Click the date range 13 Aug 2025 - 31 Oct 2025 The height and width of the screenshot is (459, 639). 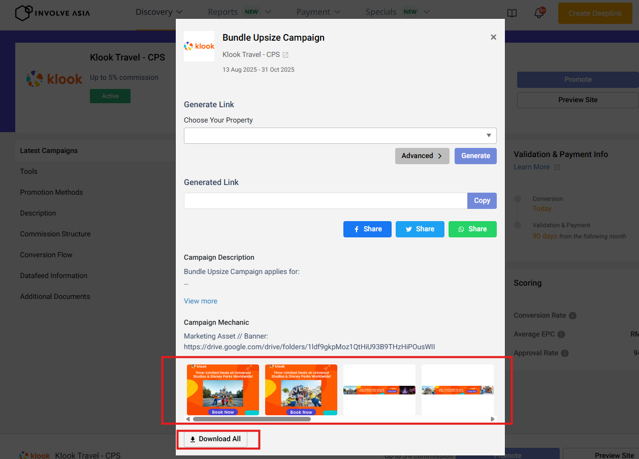click(259, 70)
